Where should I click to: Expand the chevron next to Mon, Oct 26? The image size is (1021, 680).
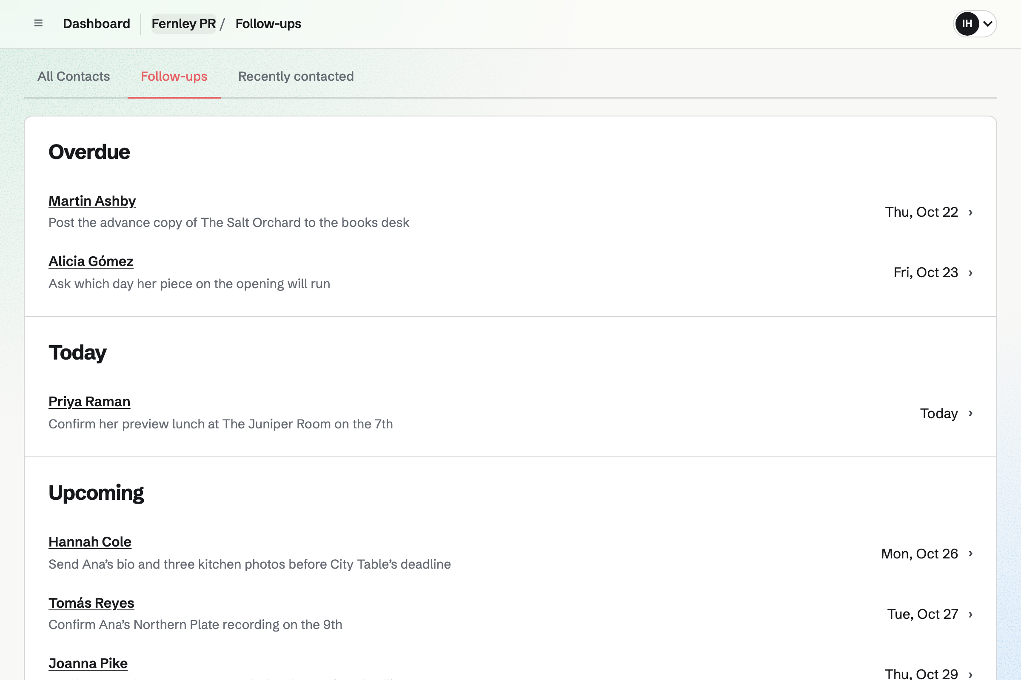click(971, 553)
